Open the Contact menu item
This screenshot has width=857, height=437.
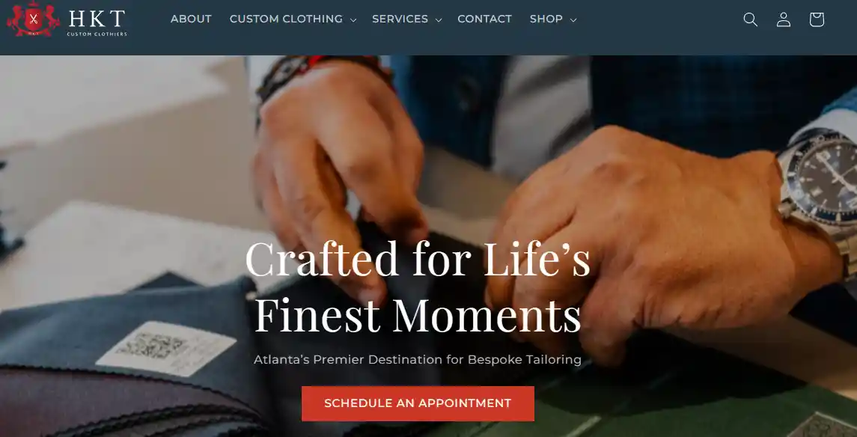coord(484,19)
